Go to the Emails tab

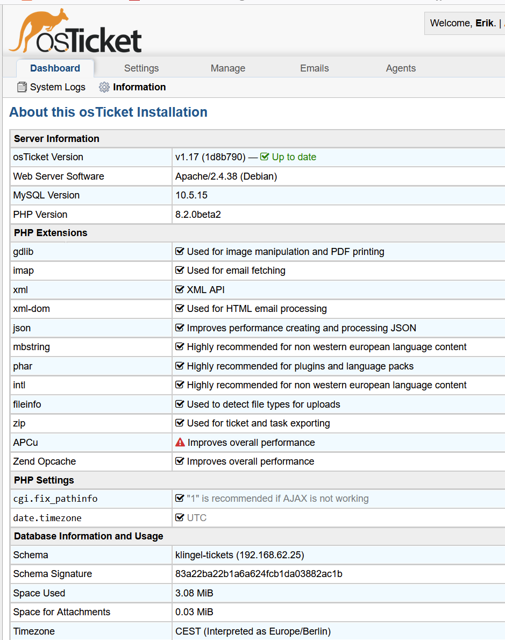[x=315, y=68]
